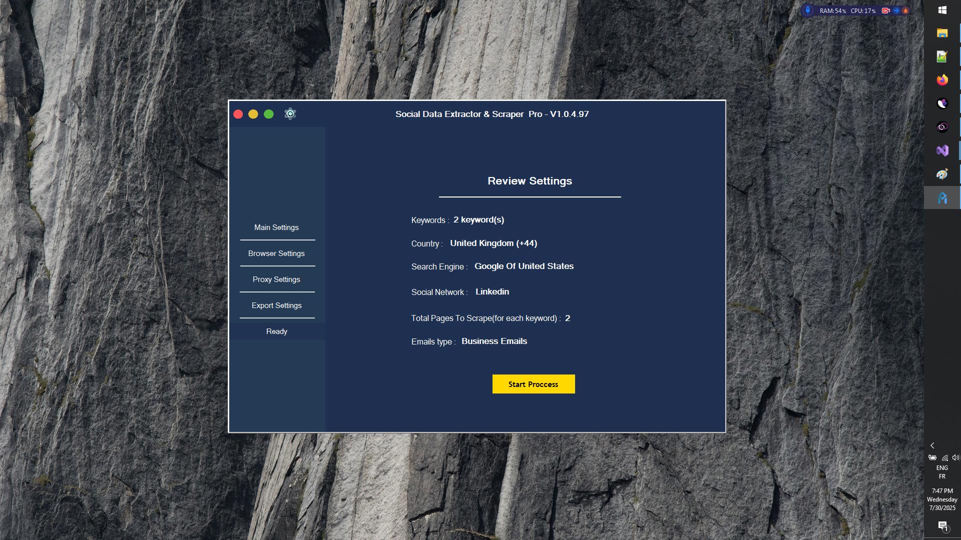This screenshot has width=961, height=540.
Task: Go to Proxy Settings tab
Action: [x=276, y=279]
